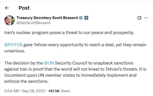Viewport: 153px width, 96px height.
Task: Click the 5:54 AM timestamp
Action: (x=12, y=91)
